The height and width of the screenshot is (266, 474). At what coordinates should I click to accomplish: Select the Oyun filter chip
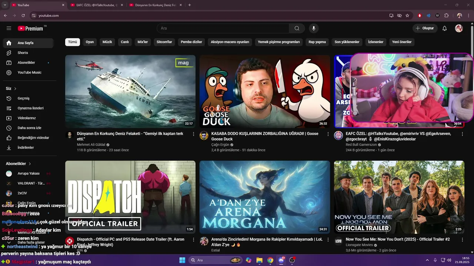pos(90,42)
